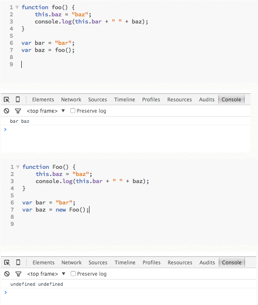Click inspect element icon in lower DevTools

pos(7,263)
